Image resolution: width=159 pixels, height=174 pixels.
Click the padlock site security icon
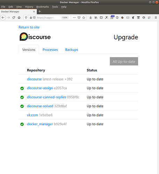point(31,18)
